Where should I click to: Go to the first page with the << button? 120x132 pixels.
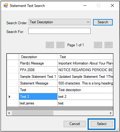click(x=50, y=45)
